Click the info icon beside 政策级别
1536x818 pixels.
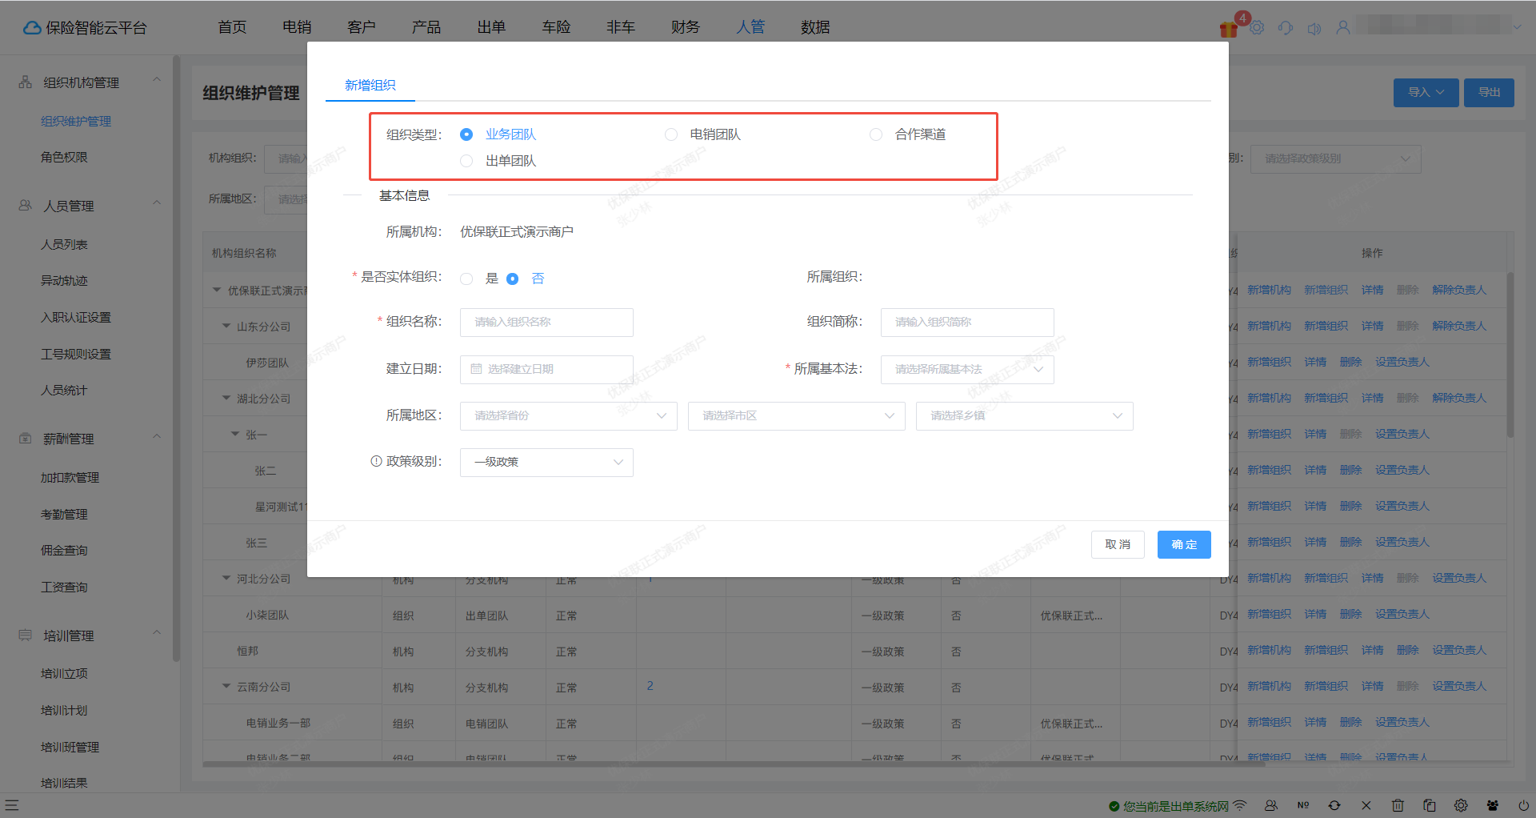tap(376, 461)
